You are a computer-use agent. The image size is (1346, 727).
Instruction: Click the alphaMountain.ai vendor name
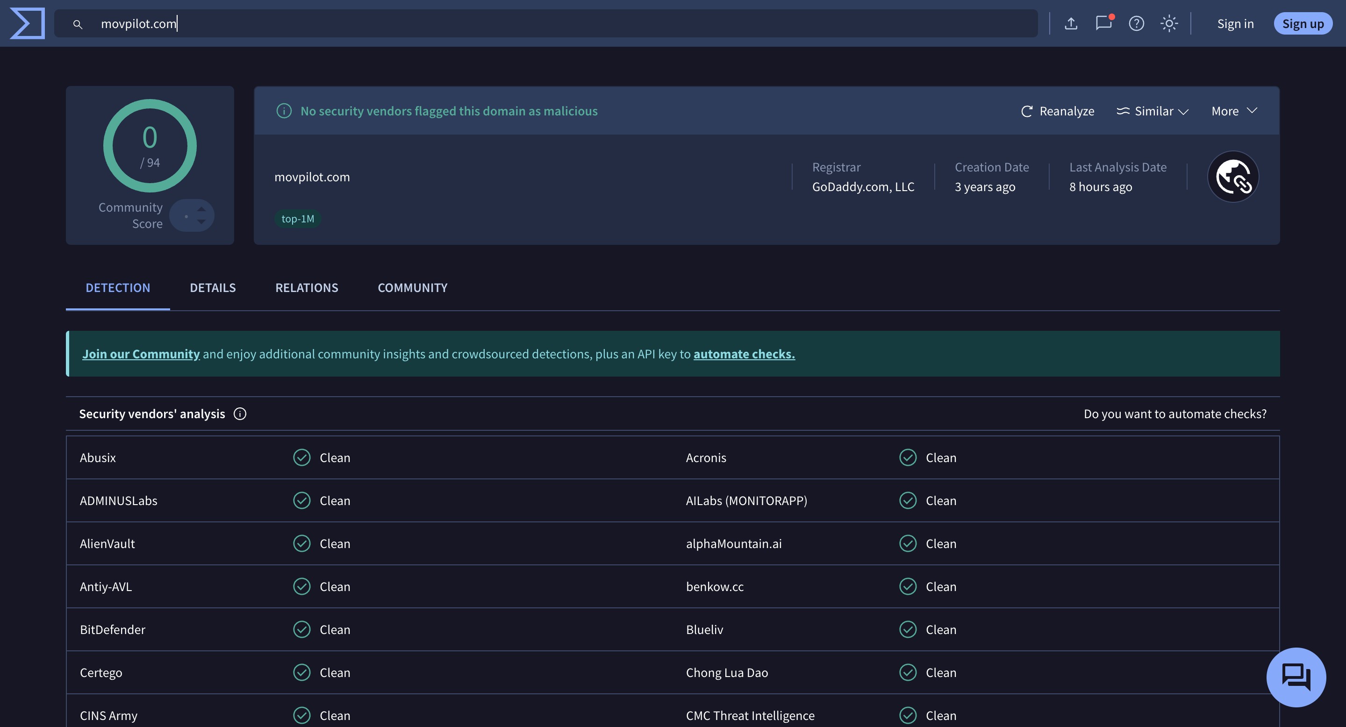click(x=734, y=544)
